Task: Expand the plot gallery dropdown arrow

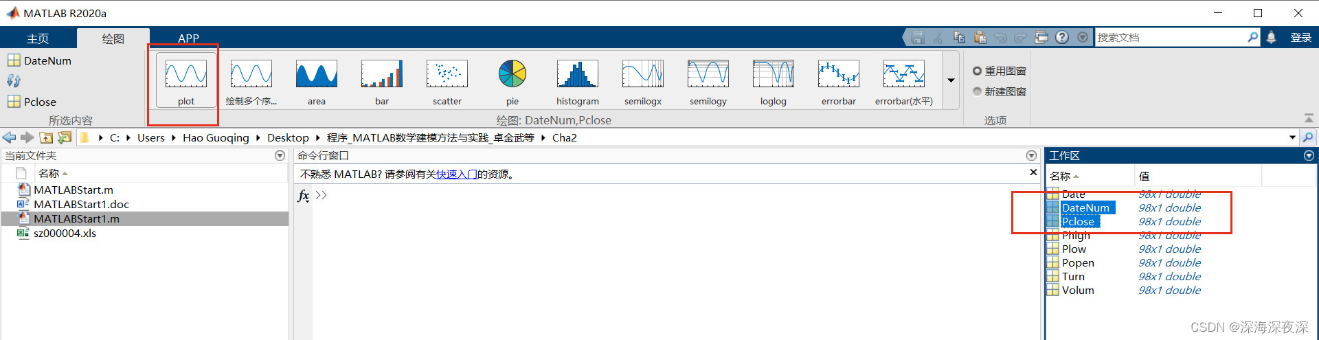Action: (x=951, y=80)
